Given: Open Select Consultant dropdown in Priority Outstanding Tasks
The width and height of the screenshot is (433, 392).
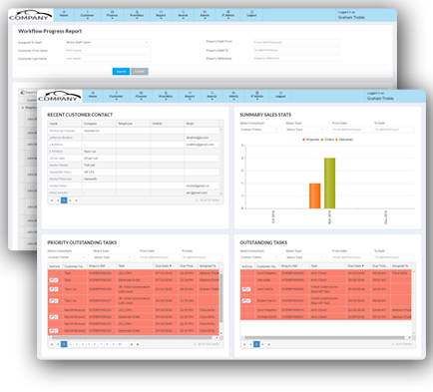Looking at the screenshot, I should [67, 257].
